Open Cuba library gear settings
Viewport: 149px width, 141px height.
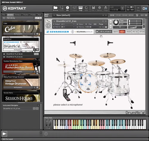[x=37, y=34]
